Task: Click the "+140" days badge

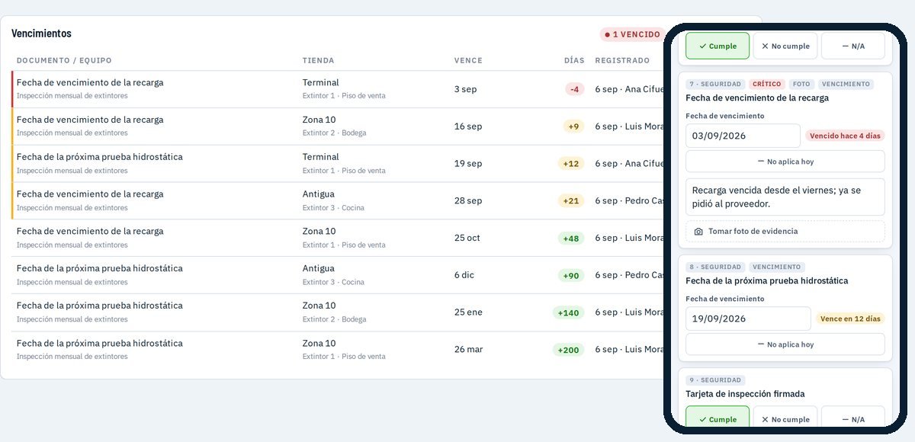Action: click(x=569, y=312)
